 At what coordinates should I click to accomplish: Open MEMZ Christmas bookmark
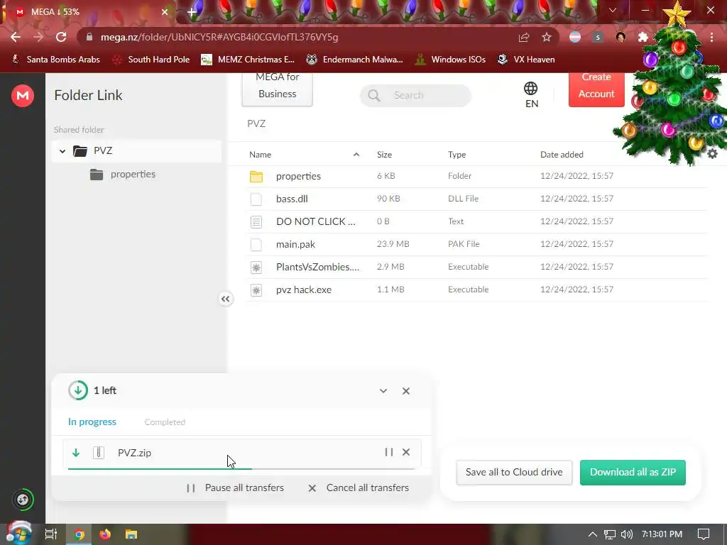point(248,60)
